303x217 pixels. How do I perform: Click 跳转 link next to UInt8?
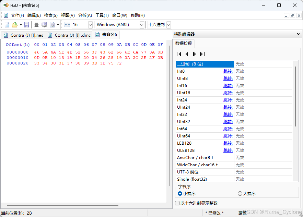228,78
